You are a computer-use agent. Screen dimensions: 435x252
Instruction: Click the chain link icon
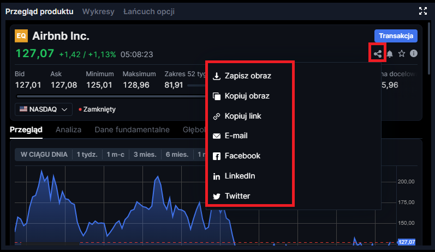[x=216, y=116]
